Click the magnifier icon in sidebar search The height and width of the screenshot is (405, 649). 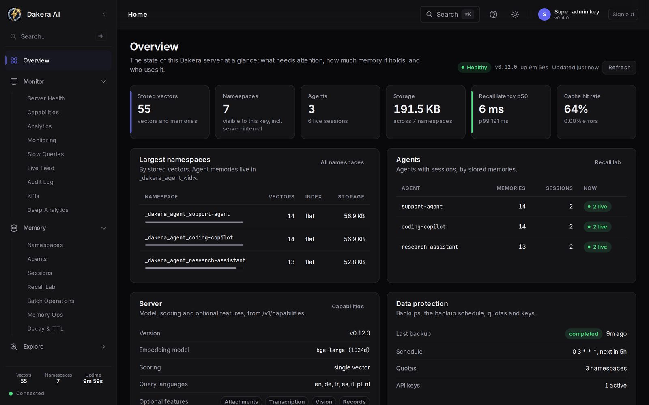pyautogui.click(x=13, y=36)
